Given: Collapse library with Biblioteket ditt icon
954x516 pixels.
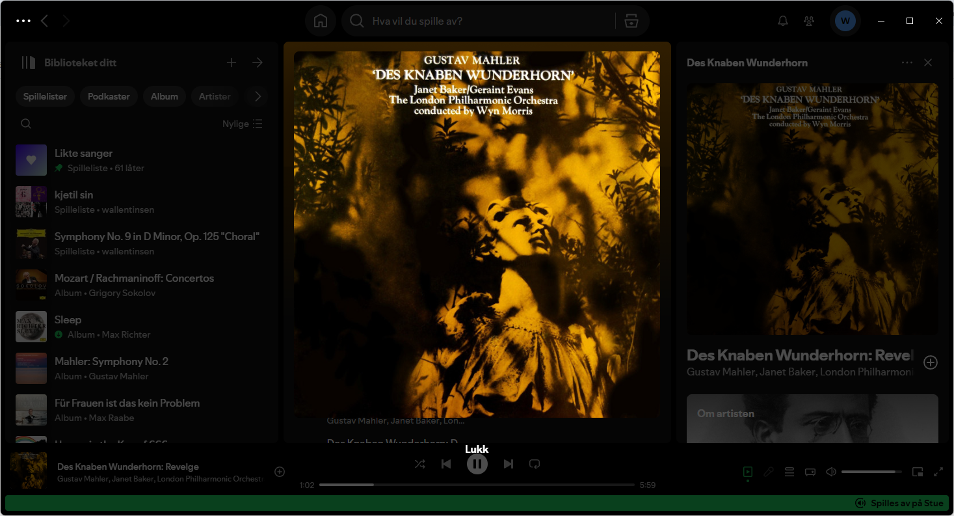Looking at the screenshot, I should (x=28, y=62).
